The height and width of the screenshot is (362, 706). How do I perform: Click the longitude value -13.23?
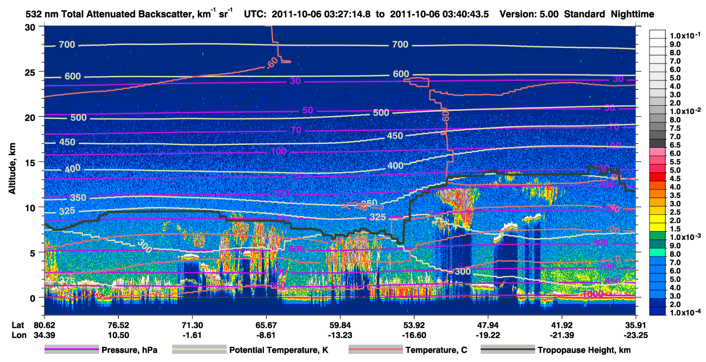[x=340, y=335]
